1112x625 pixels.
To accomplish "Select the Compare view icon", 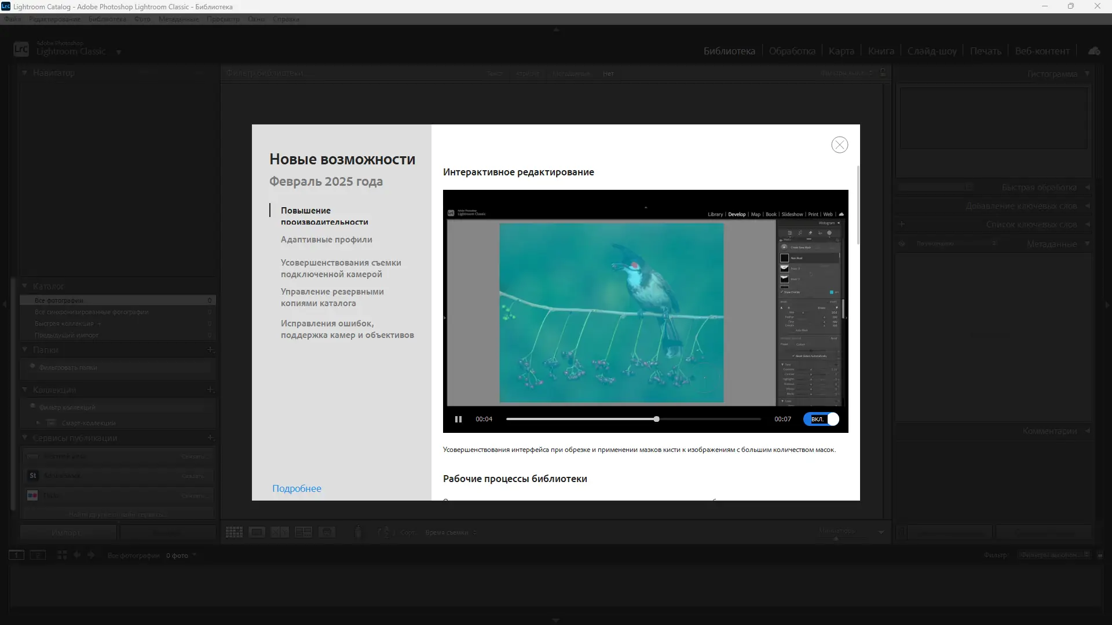I will pos(280,532).
